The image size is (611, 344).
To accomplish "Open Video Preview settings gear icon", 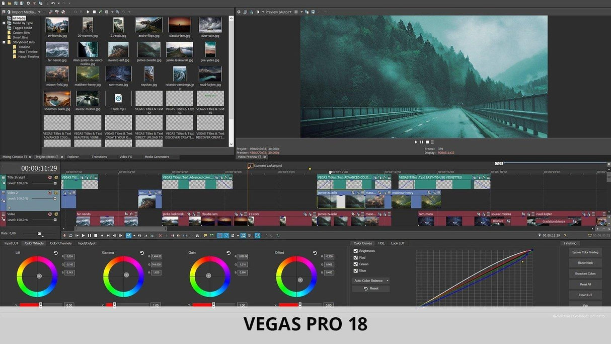I will [x=239, y=12].
